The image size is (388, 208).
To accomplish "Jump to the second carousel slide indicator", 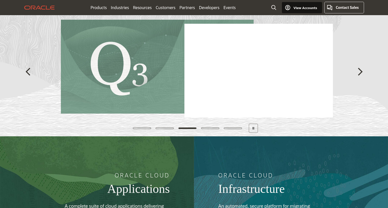I will [x=165, y=128].
